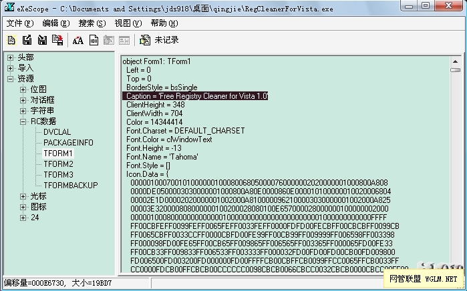
Task: Click the 'Font.Height = -13' line
Action: tap(154, 148)
